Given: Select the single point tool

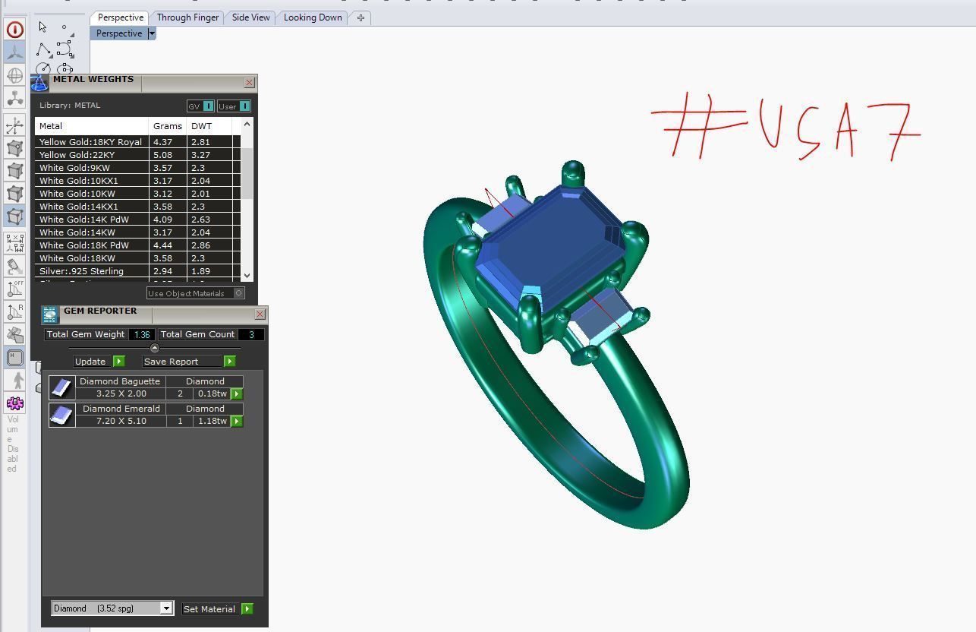Looking at the screenshot, I should (65, 29).
